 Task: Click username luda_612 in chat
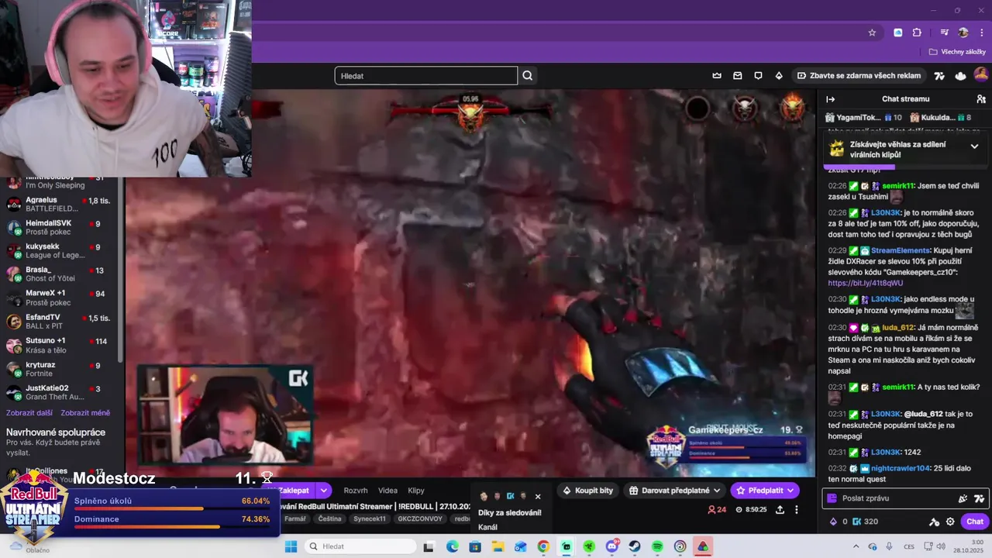[x=897, y=328]
